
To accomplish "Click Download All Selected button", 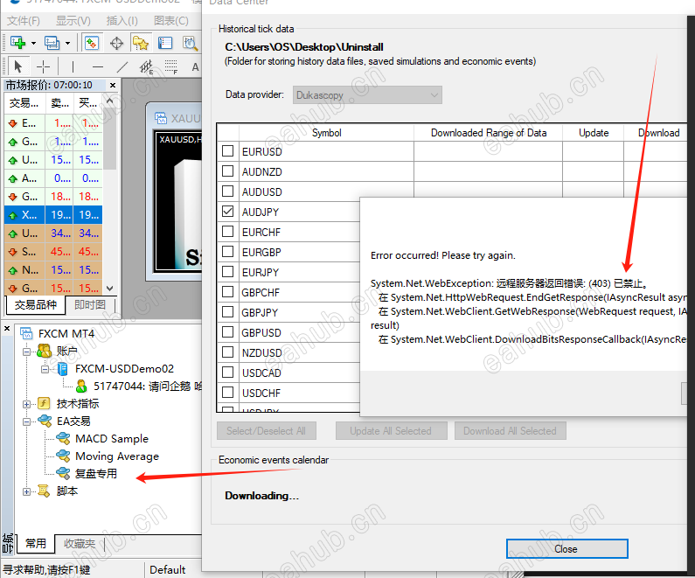I will point(510,430).
